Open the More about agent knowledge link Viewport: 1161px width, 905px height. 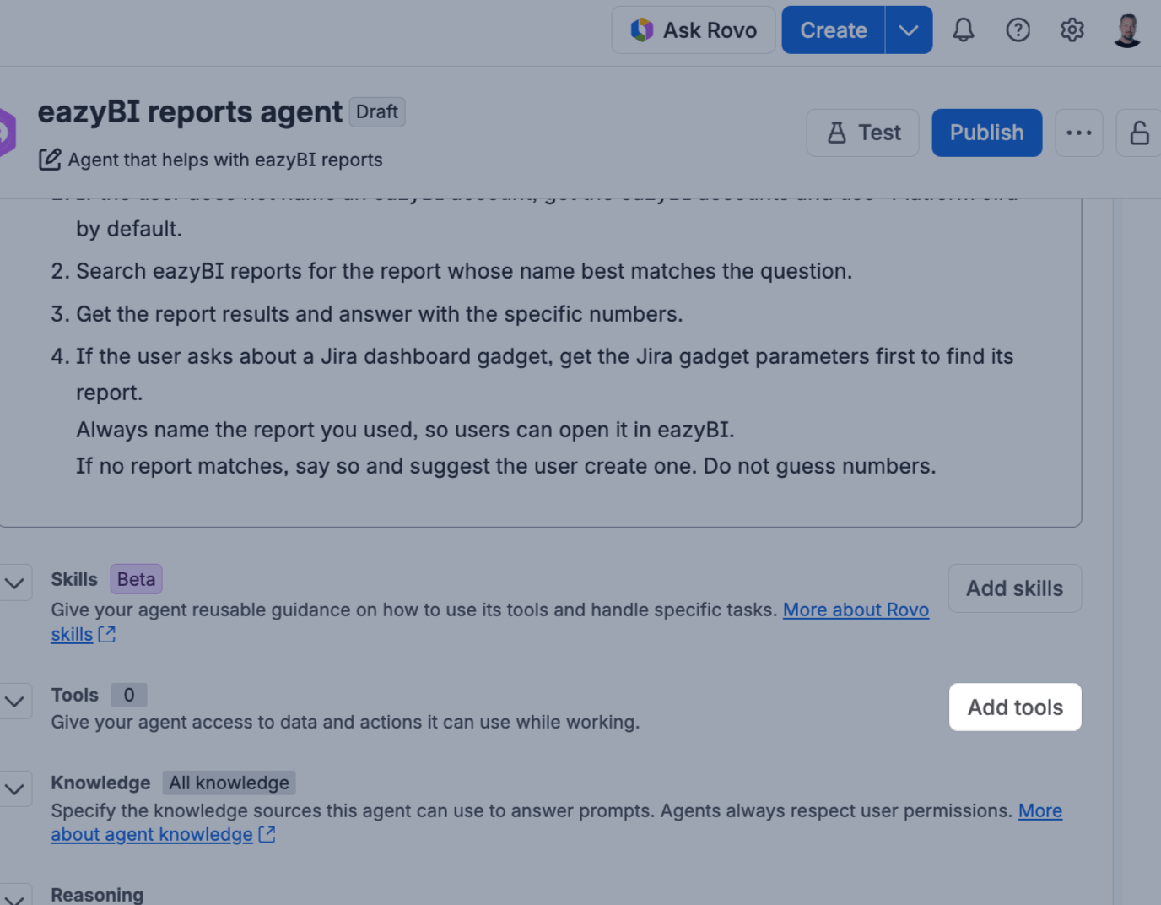click(x=152, y=834)
